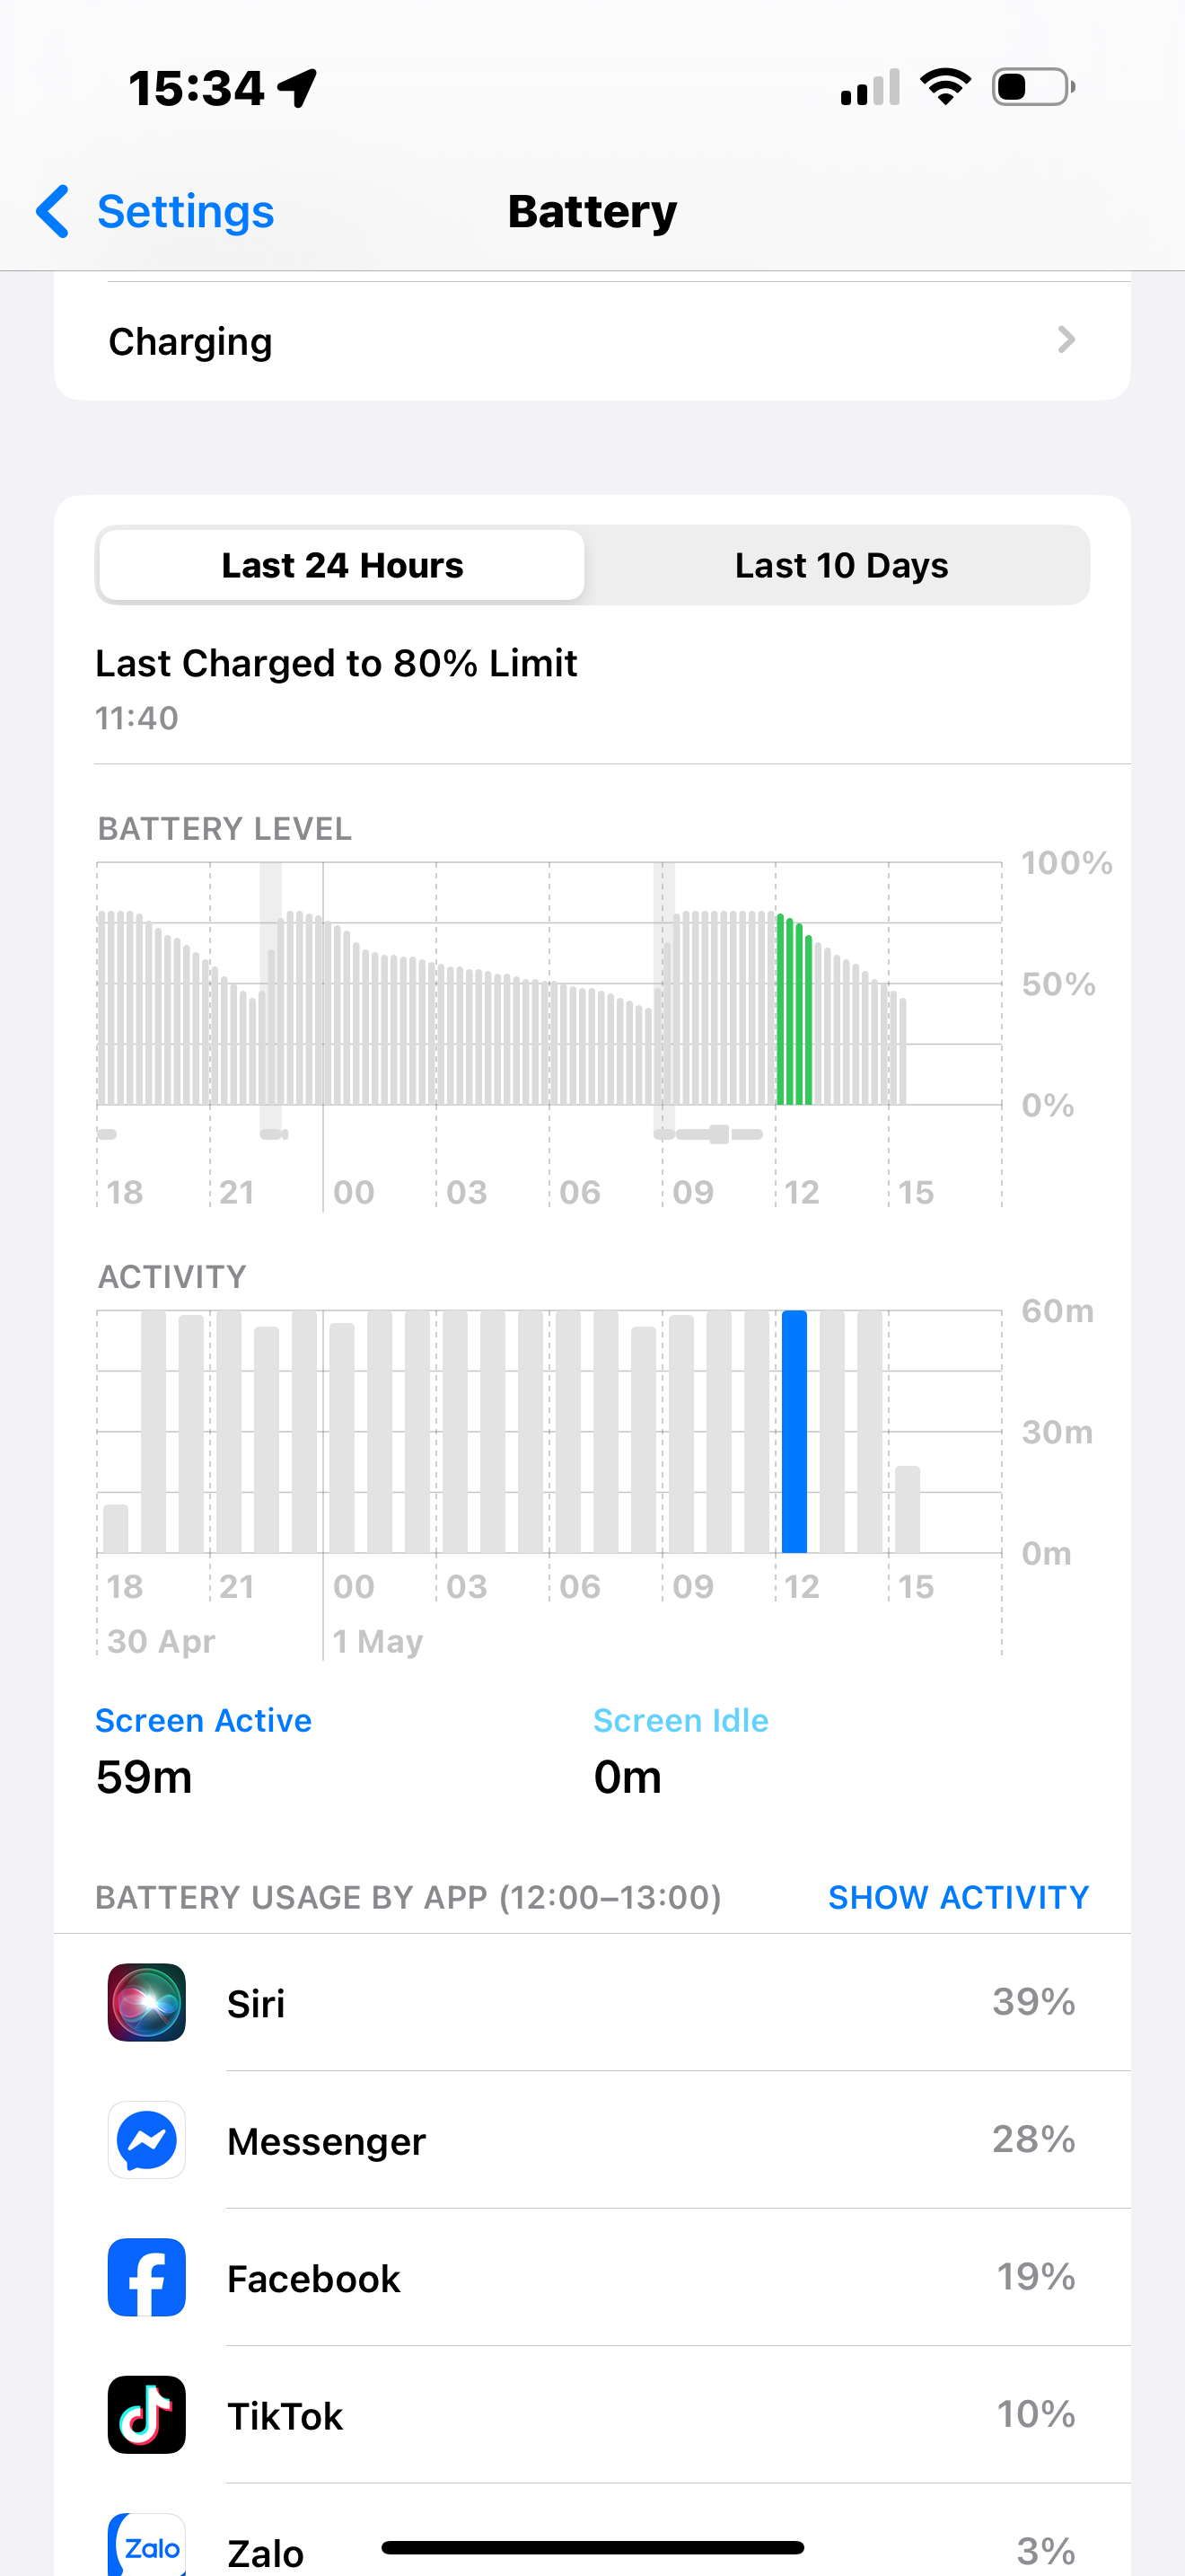Tap the short 15:00 activity bar
The width and height of the screenshot is (1185, 2576).
coord(908,1508)
